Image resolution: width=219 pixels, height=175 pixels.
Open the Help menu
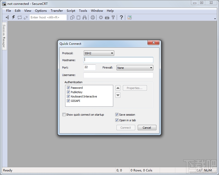point(110,11)
